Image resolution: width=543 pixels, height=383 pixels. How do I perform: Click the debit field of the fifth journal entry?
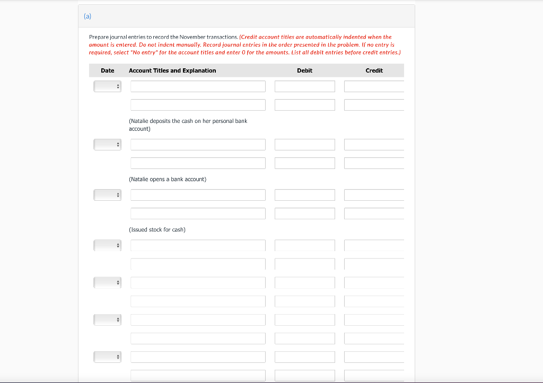[304, 282]
